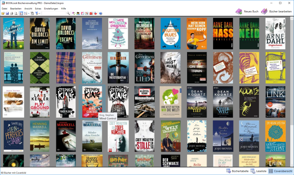
Task: Switch to Coverübersicht view
Action: [280, 171]
